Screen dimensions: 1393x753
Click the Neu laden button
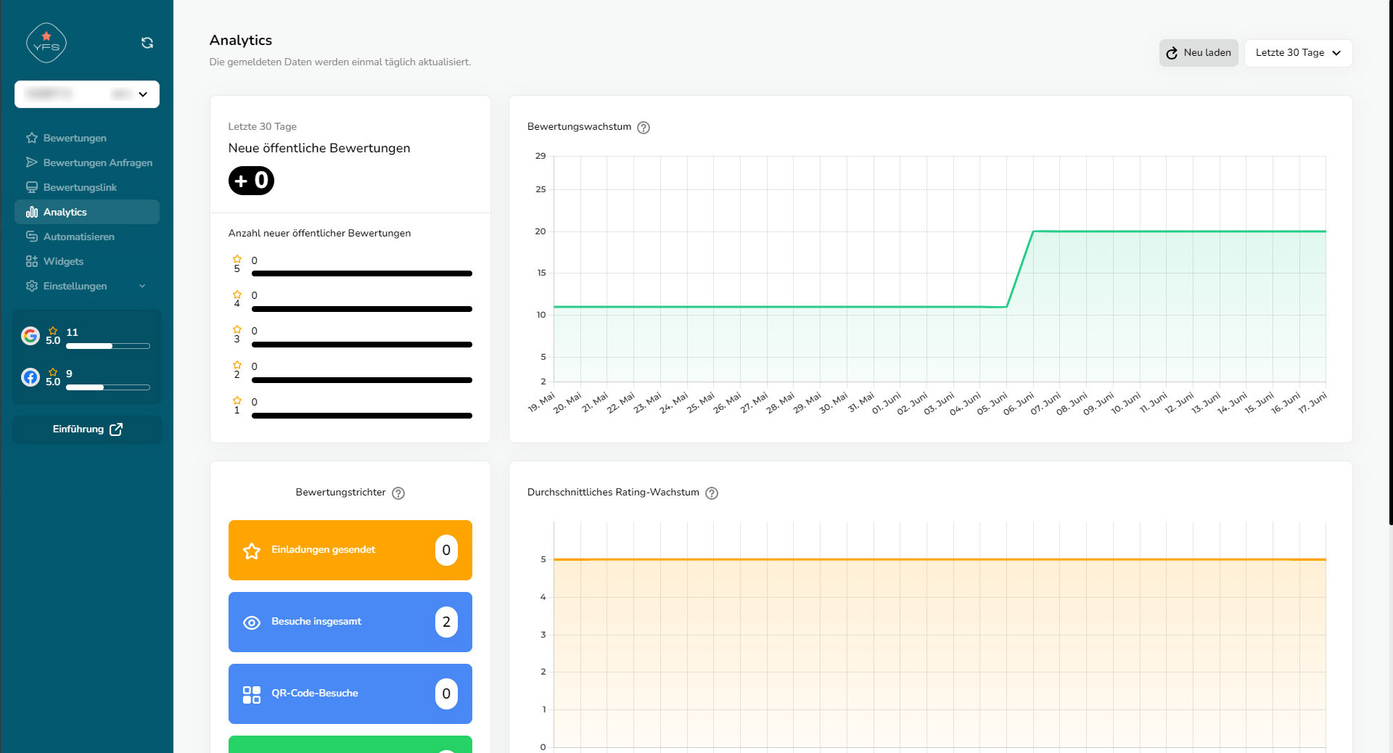coord(1198,53)
